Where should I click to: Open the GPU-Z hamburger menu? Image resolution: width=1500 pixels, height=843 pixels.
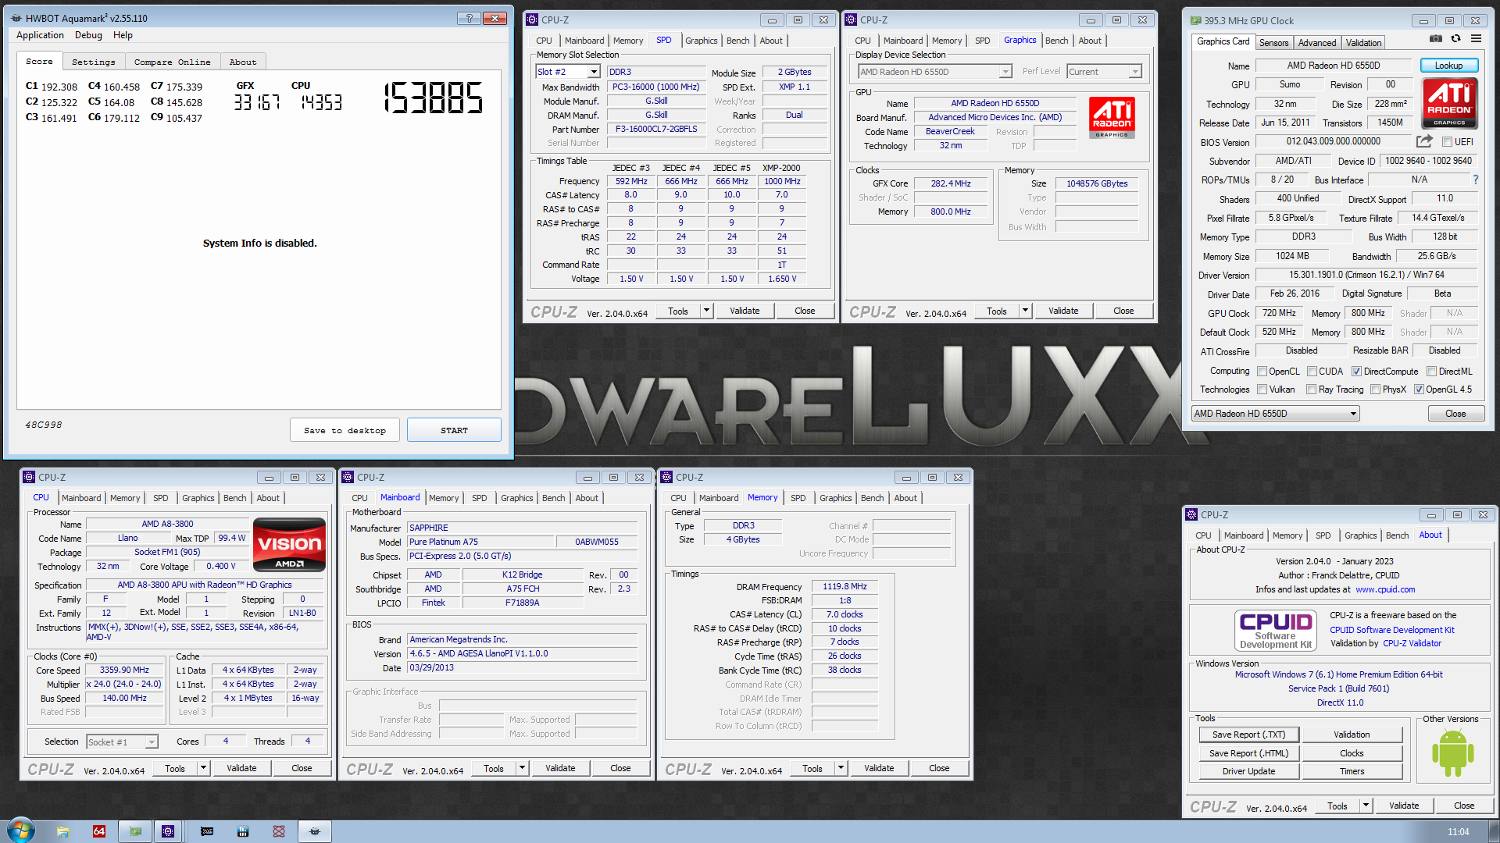(1476, 38)
